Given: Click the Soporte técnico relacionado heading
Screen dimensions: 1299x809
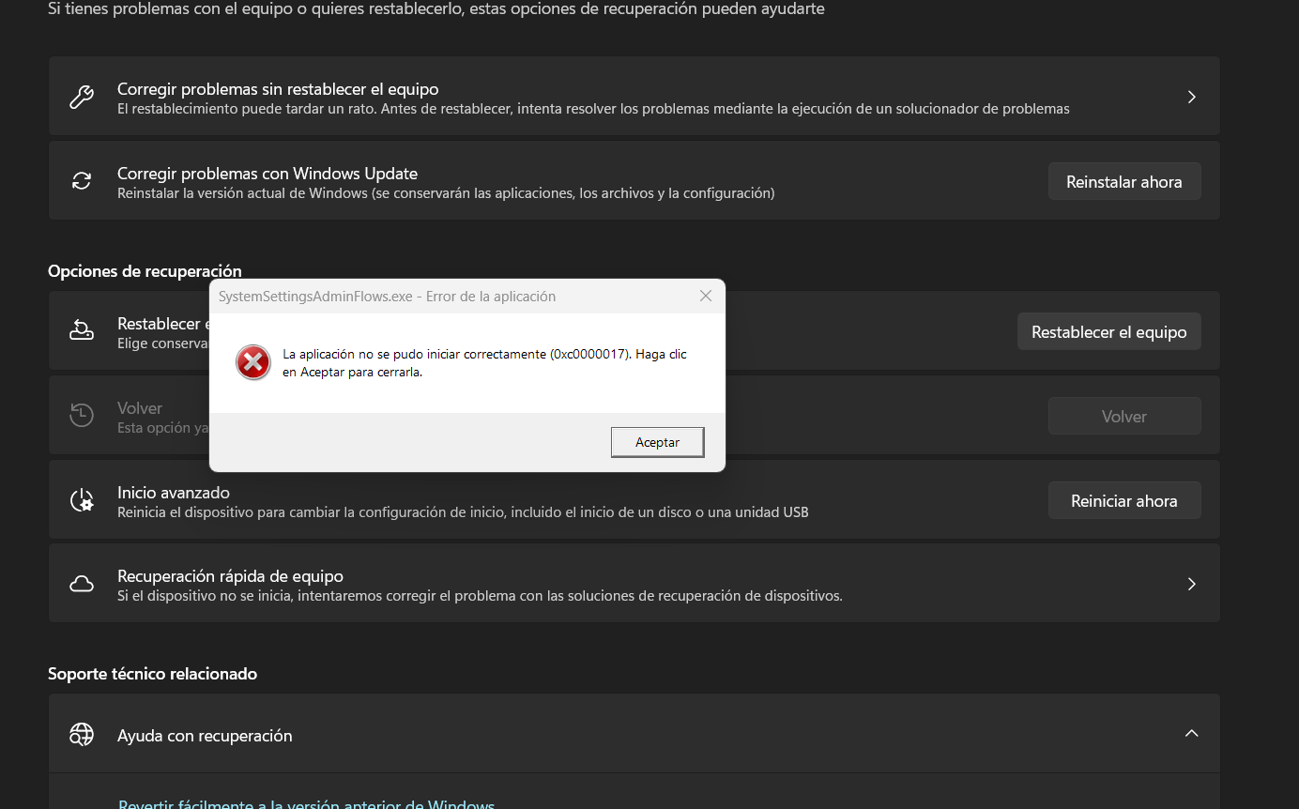Looking at the screenshot, I should pos(152,674).
